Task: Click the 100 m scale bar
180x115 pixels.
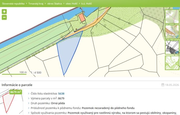Action: (14, 74)
